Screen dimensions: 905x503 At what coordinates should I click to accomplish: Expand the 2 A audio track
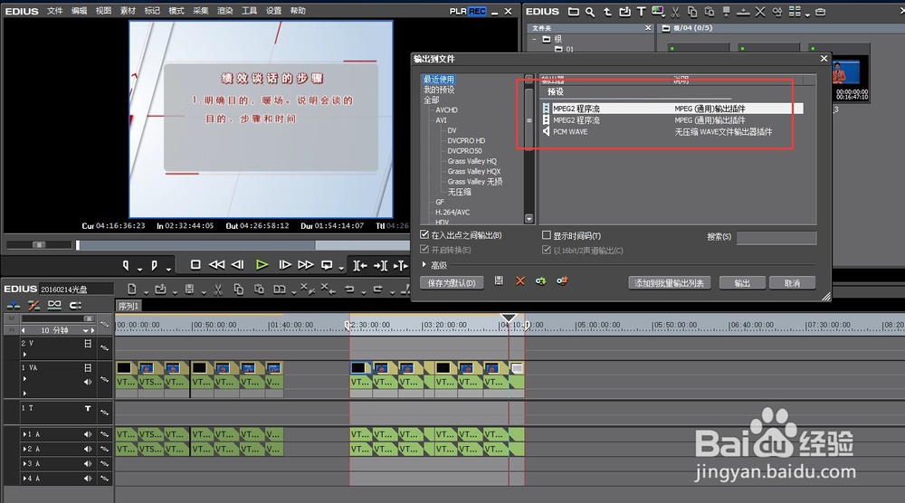pos(24,449)
